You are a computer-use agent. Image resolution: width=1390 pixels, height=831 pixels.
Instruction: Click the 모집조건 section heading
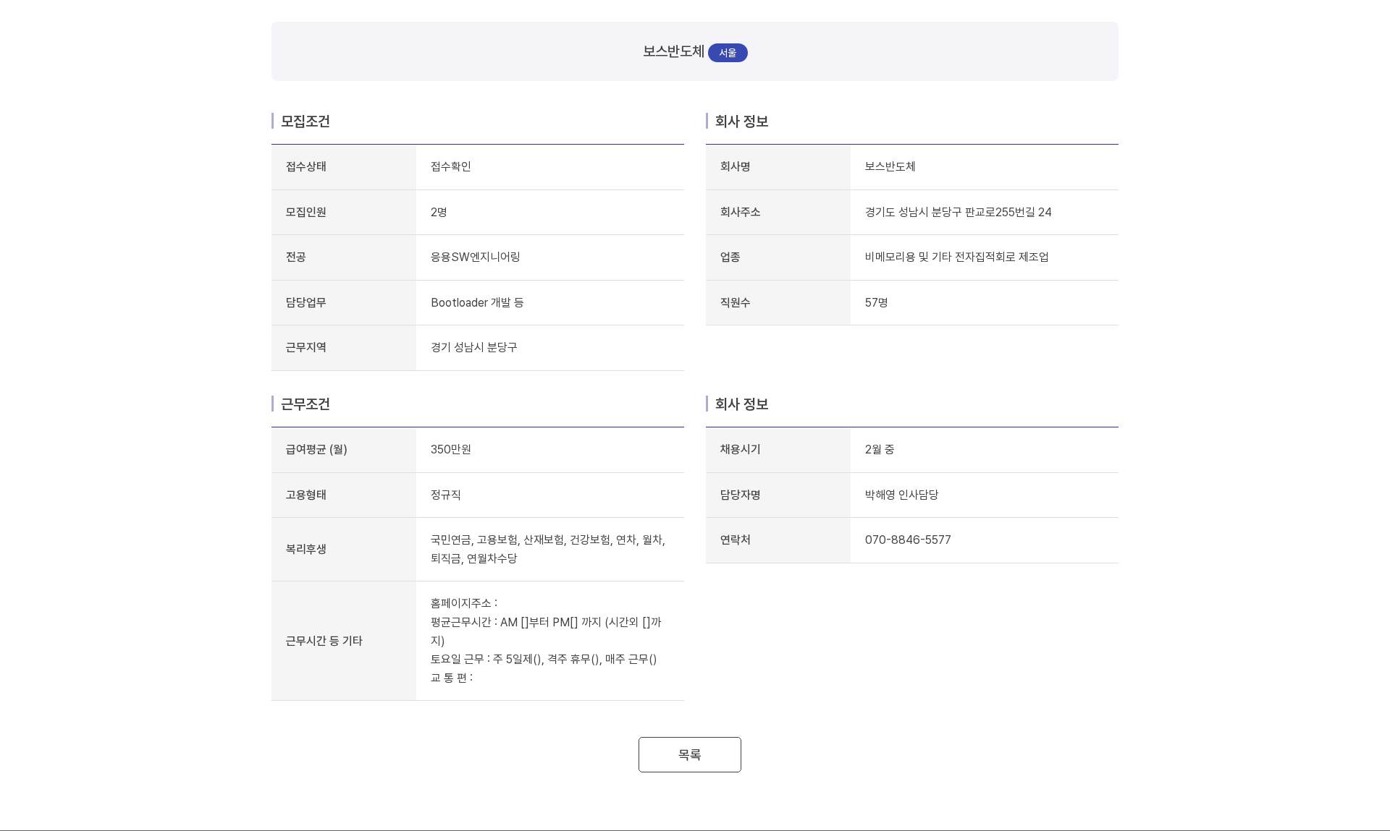305,122
